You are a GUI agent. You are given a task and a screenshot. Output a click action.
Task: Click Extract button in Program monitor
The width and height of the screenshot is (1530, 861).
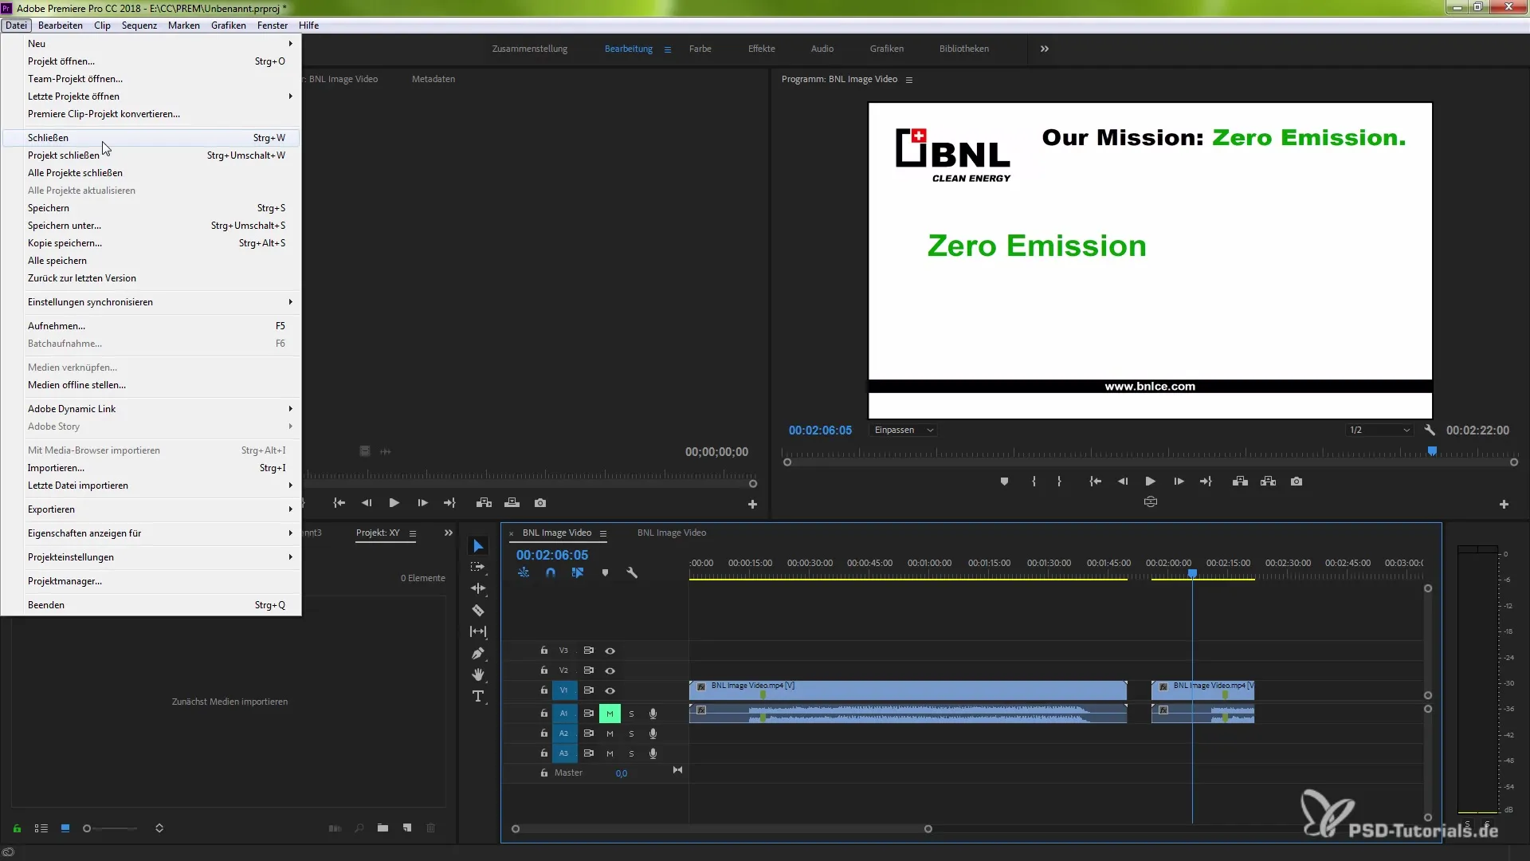(1268, 482)
